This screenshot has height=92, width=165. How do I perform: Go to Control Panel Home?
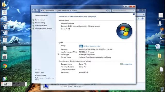pyautogui.click(x=42, y=16)
